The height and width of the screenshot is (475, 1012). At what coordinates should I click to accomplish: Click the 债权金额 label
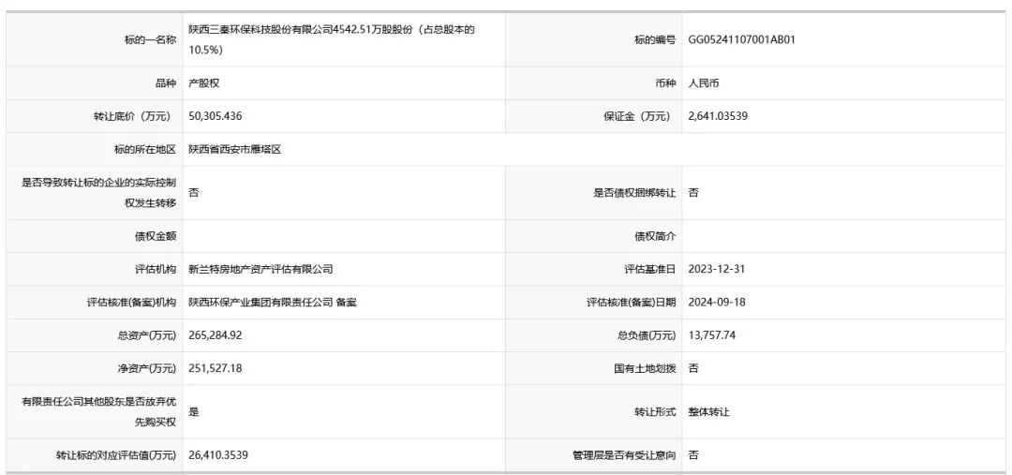click(x=155, y=236)
